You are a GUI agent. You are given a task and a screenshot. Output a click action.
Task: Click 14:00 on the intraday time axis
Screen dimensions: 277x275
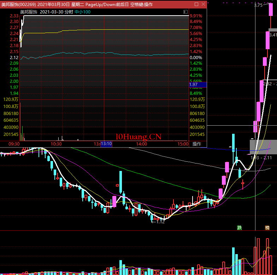pyautogui.click(x=141, y=144)
